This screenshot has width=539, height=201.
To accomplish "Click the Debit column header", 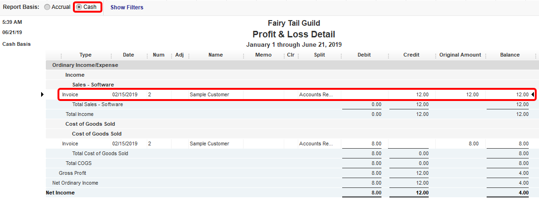I will click(364, 55).
